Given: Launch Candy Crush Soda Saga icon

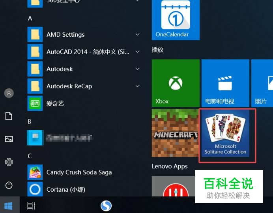Looking at the screenshot, I should click(x=35, y=172).
